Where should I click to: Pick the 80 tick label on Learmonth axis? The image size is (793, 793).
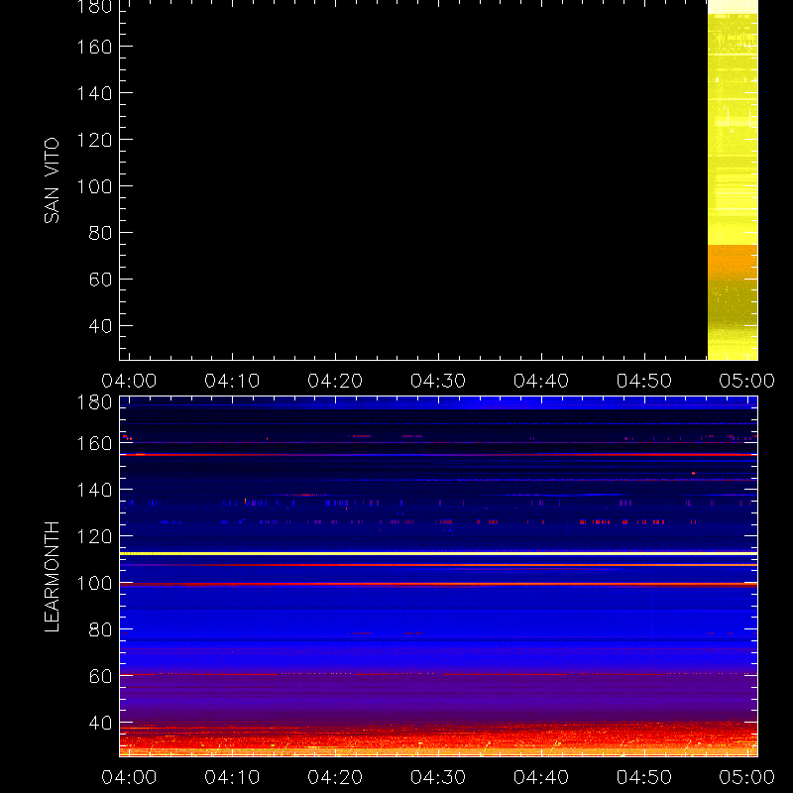click(x=101, y=629)
